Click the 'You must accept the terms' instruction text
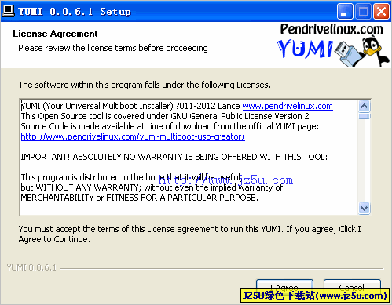392x305 pixels. [x=190, y=234]
